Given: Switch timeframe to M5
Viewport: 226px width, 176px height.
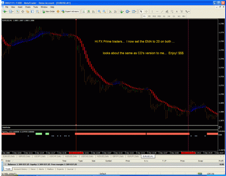Looking at the screenshot, I should [149, 16].
